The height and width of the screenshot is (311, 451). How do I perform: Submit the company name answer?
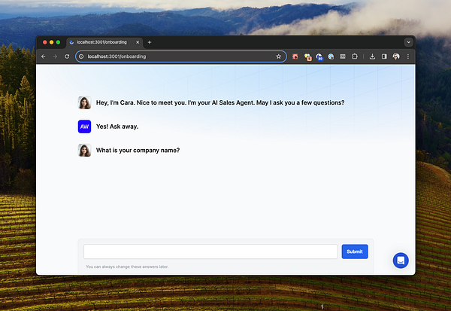tap(355, 252)
